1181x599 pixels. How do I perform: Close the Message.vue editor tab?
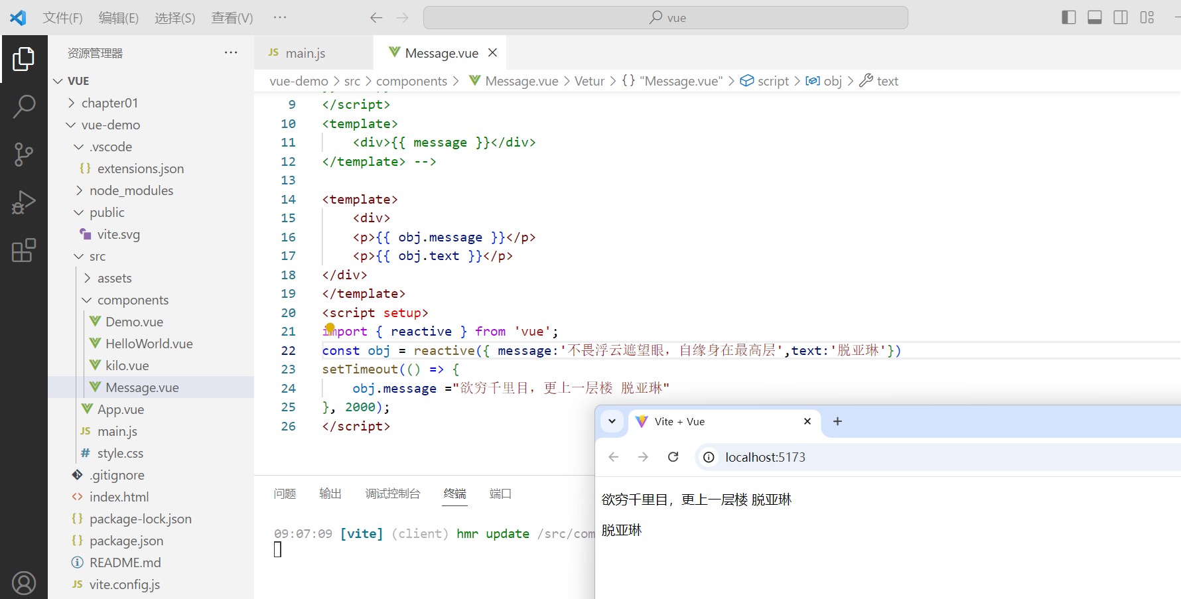coord(492,52)
